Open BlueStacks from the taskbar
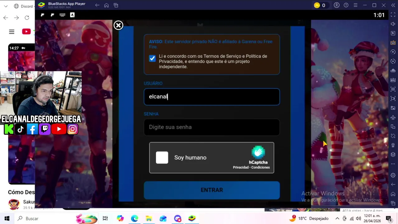The height and width of the screenshot is (224, 398). 192,218
